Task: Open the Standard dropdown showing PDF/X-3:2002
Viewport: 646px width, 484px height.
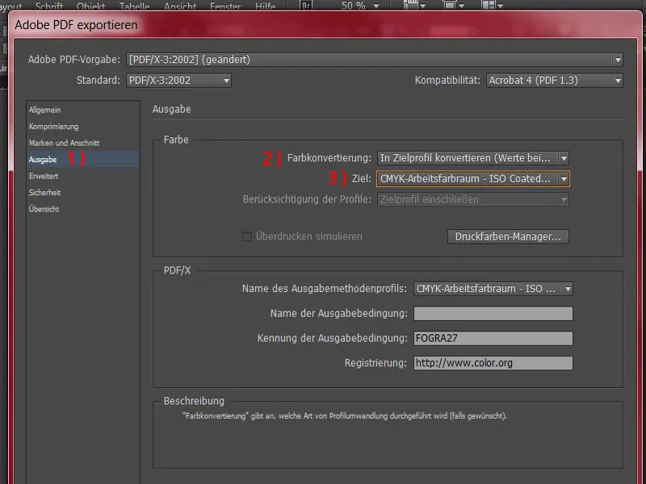Action: coord(225,80)
